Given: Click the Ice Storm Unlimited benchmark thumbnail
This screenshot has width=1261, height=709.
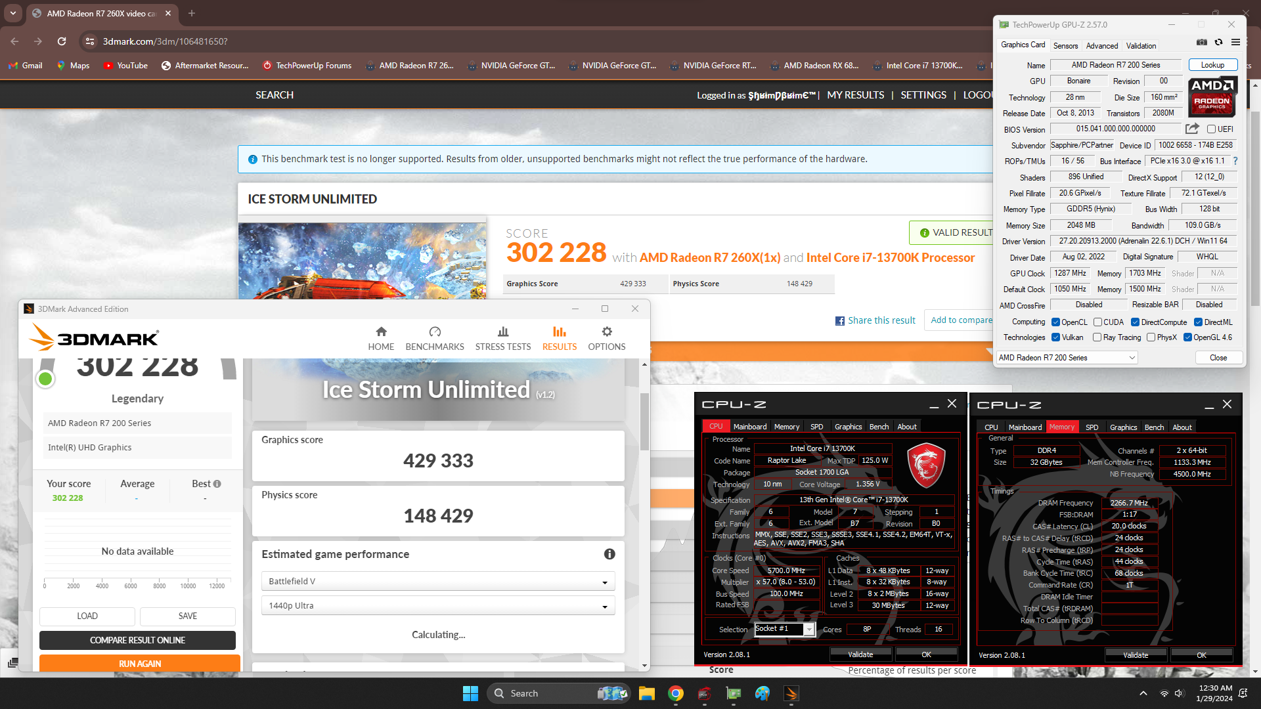Looking at the screenshot, I should 362,261.
